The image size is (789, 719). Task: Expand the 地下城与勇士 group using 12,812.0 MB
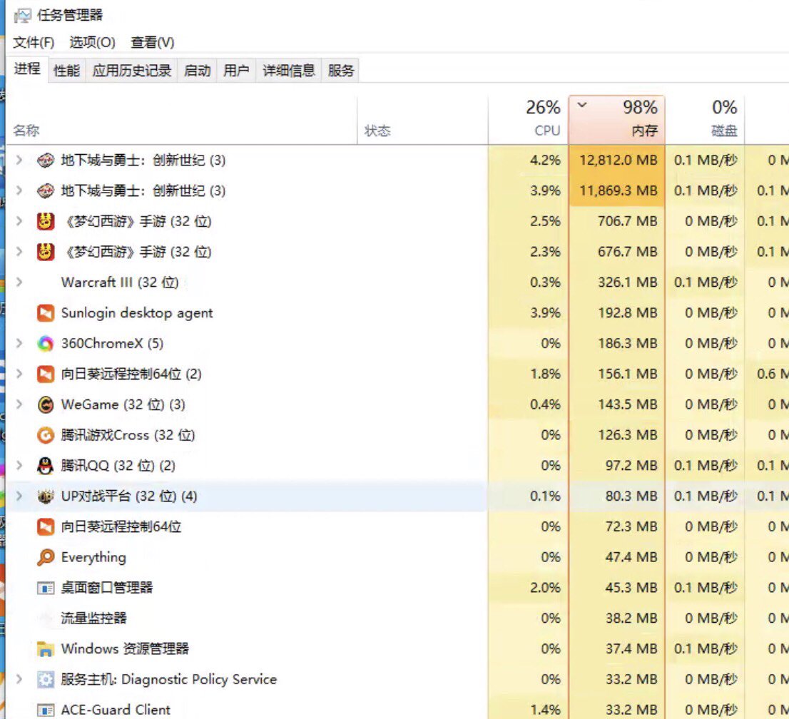[19, 160]
